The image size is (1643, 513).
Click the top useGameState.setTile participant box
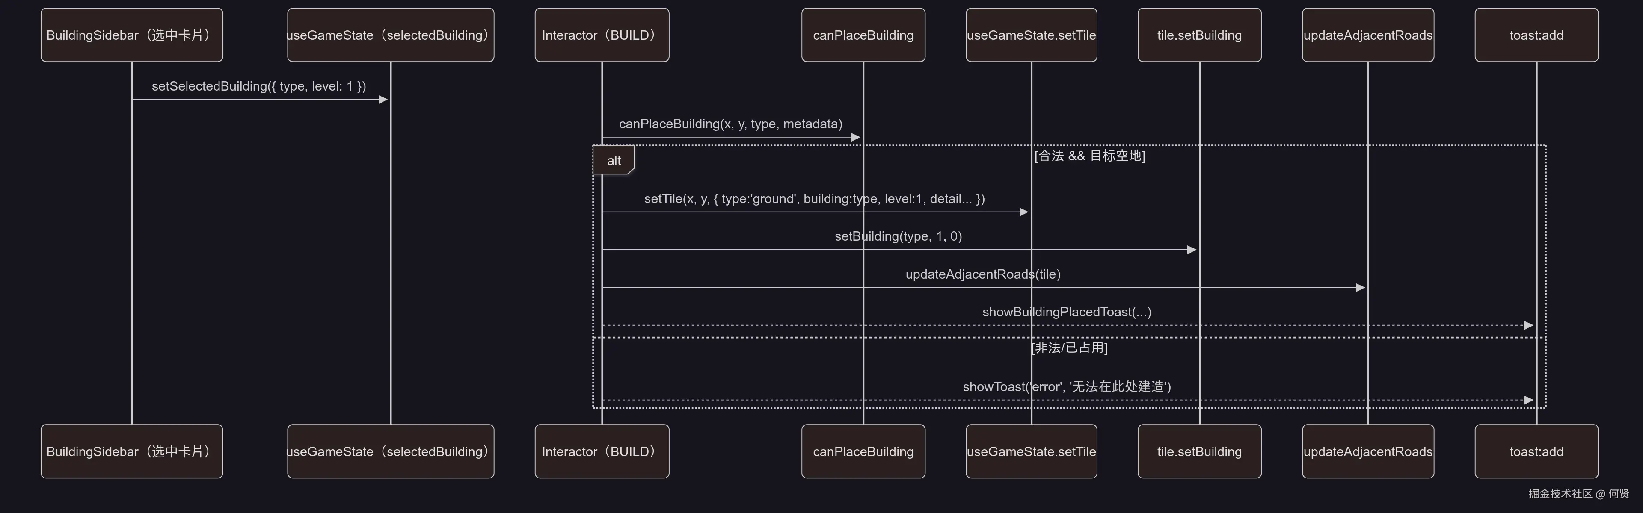pos(1031,35)
